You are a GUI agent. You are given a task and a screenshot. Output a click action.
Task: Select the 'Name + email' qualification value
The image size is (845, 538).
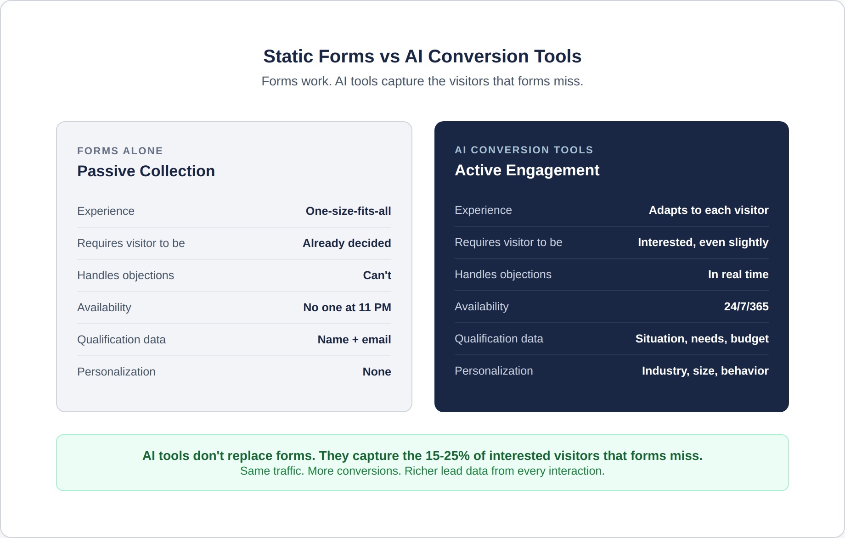click(x=354, y=340)
